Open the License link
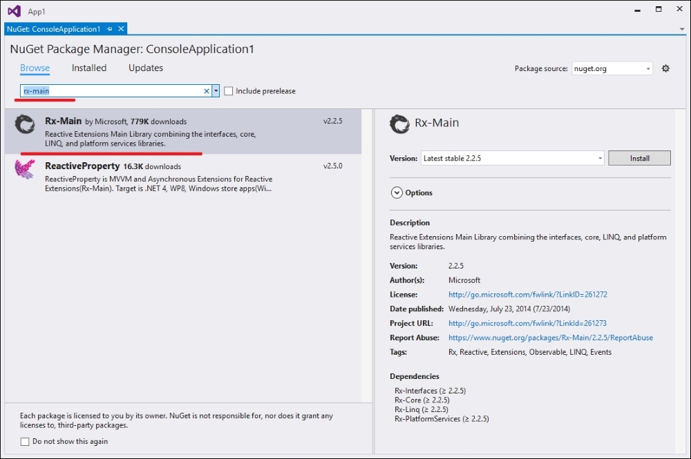This screenshot has height=459, width=691. point(528,295)
